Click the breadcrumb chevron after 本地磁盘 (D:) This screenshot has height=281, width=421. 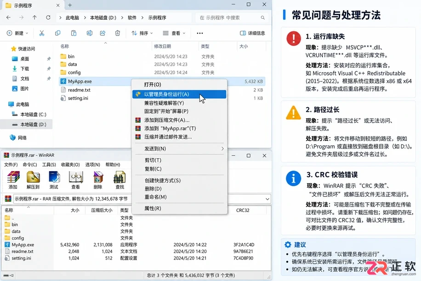click(x=122, y=18)
